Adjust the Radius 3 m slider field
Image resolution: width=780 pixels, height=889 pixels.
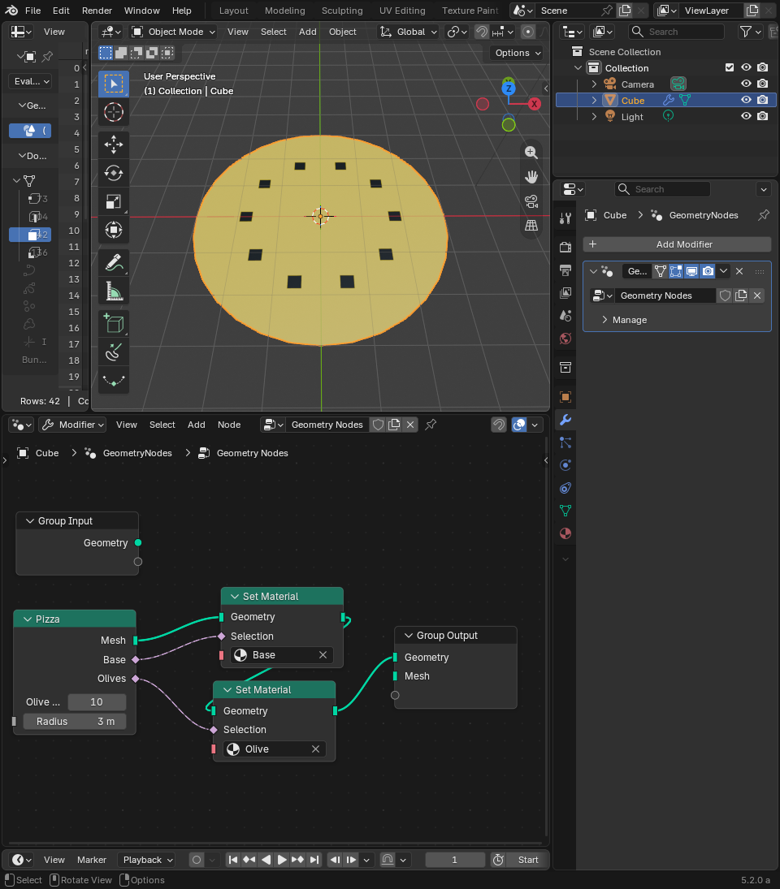click(74, 721)
